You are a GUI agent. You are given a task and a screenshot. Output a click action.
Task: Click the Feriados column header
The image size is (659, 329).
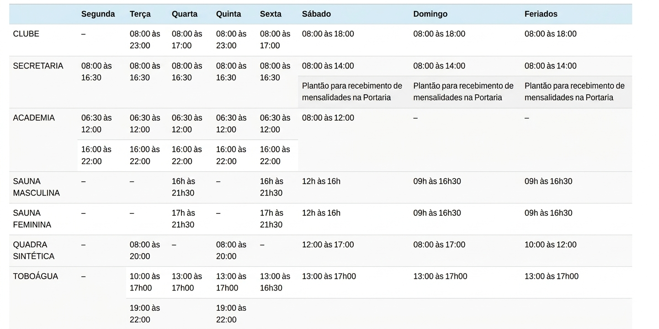pyautogui.click(x=541, y=14)
